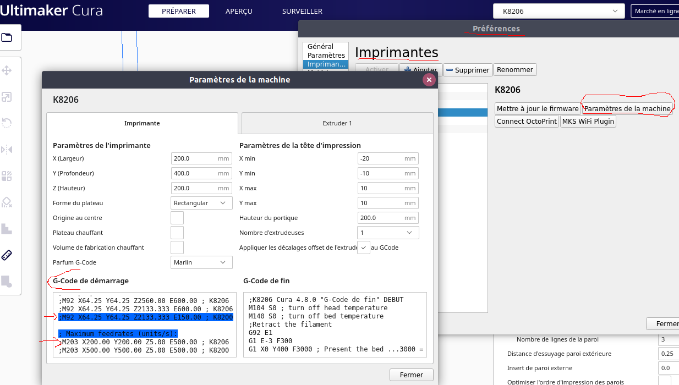Click the M203 X200.00 G-code line
Viewport: 679px width, 385px height.
(144, 342)
